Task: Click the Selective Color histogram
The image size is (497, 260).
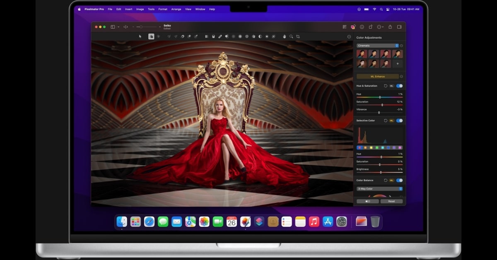Action: pos(379,135)
